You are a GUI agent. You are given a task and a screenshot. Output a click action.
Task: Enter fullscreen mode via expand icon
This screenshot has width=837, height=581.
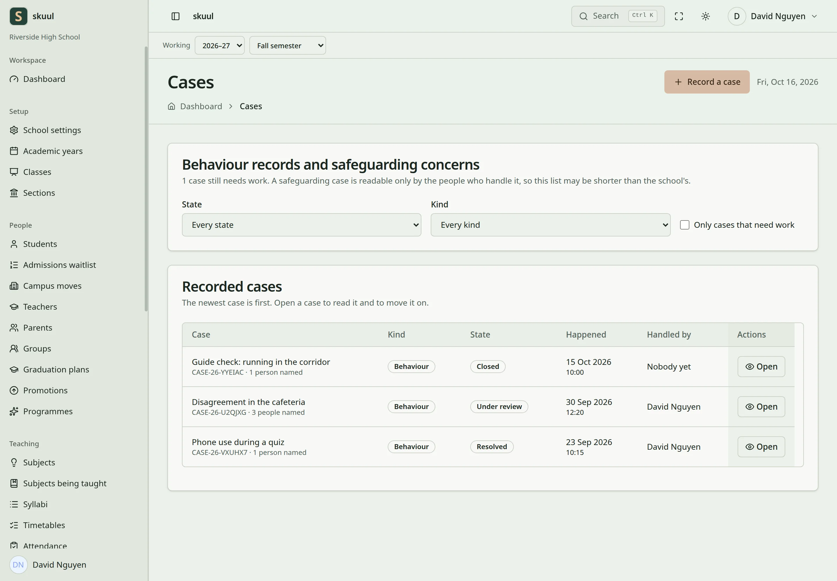tap(679, 16)
